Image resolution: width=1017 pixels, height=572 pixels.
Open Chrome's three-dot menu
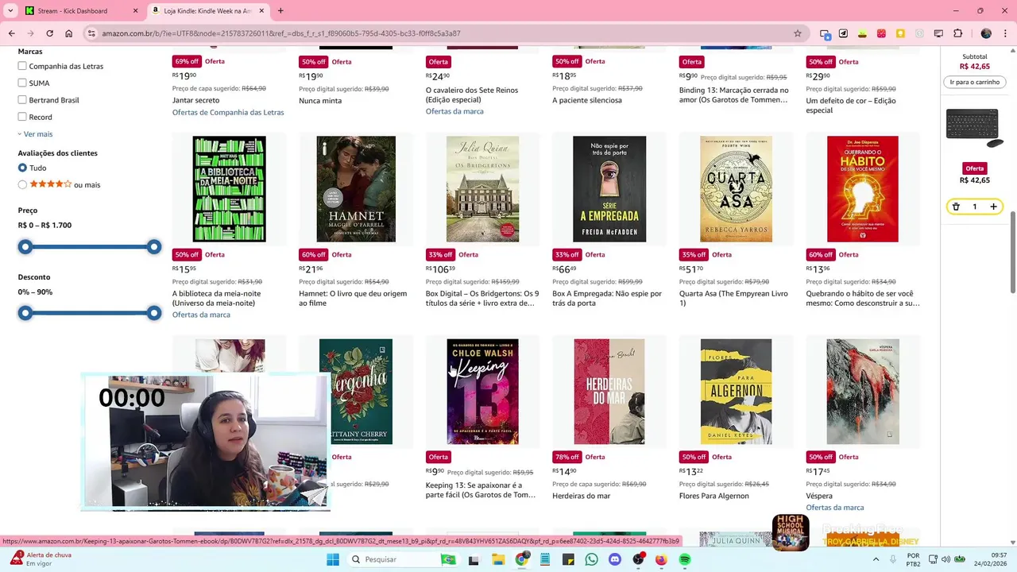click(1005, 33)
